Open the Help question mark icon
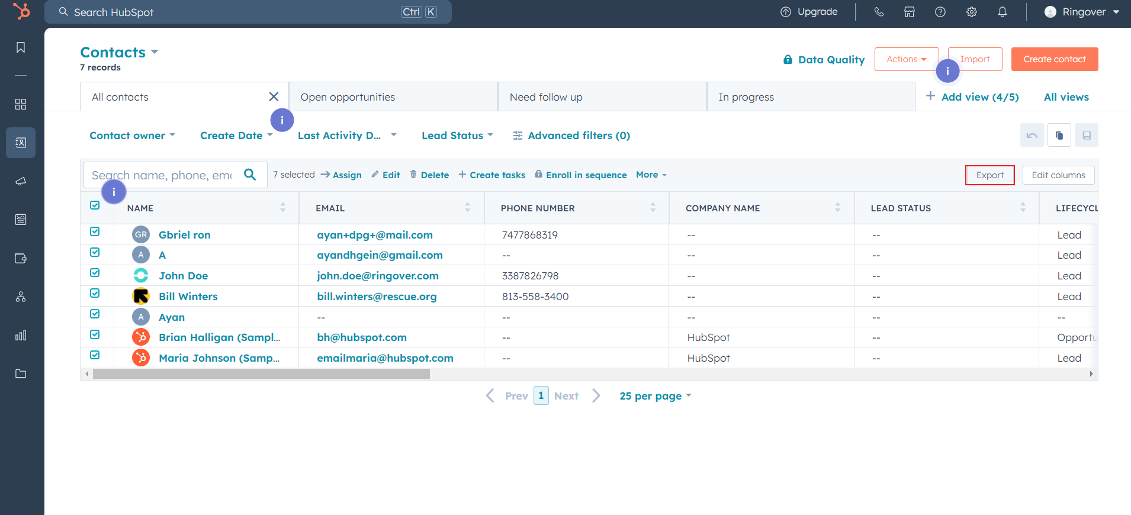Image resolution: width=1131 pixels, height=515 pixels. coord(940,12)
